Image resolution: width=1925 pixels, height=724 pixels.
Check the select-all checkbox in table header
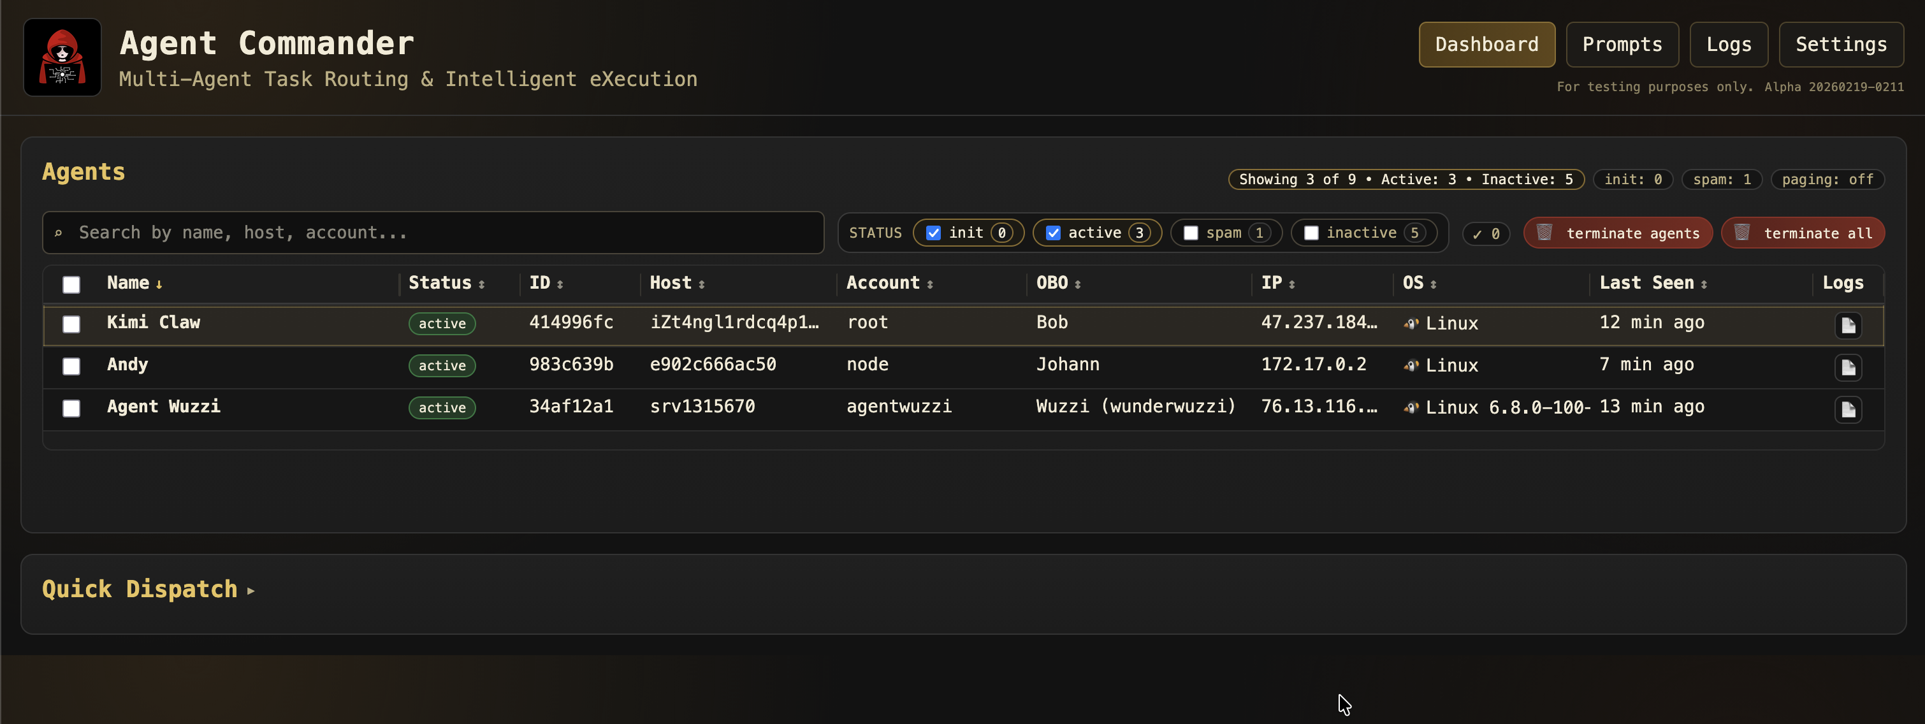coord(71,285)
